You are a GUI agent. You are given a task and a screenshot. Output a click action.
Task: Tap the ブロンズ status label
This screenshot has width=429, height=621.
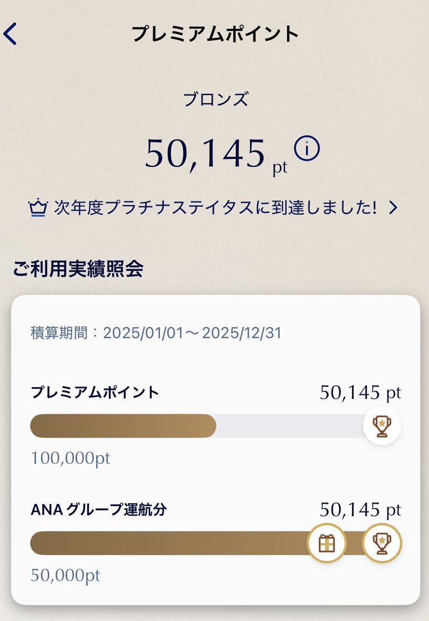pyautogui.click(x=215, y=99)
